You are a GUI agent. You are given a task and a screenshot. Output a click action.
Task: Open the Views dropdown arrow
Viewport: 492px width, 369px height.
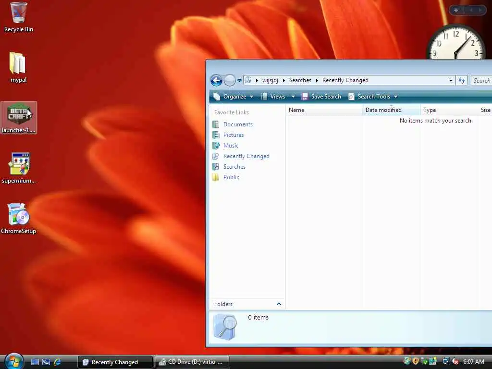point(293,97)
